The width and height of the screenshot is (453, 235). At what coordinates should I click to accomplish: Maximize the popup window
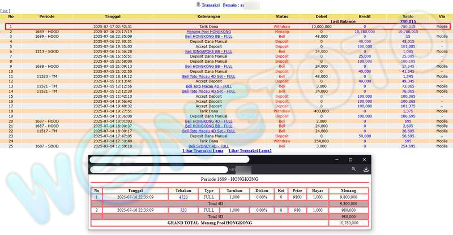(350, 160)
